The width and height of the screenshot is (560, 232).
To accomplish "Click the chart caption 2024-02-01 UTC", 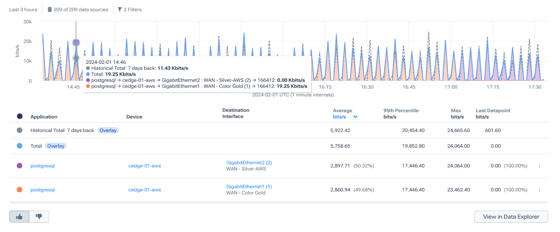I will 293,95.
